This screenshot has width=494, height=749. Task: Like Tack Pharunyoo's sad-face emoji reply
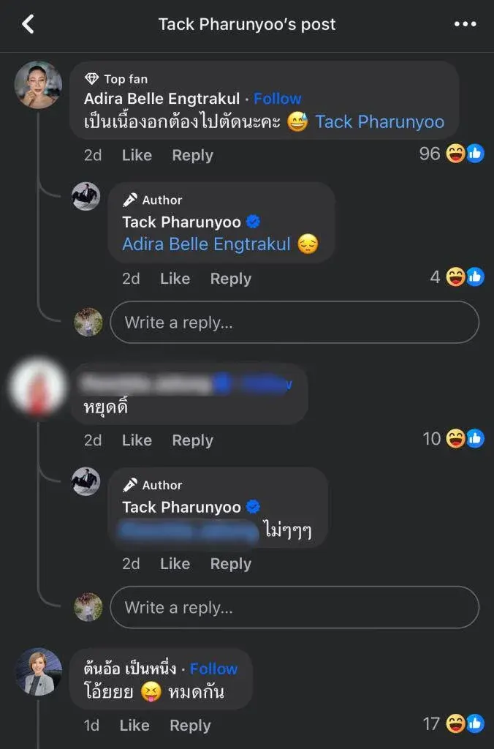[x=175, y=279]
